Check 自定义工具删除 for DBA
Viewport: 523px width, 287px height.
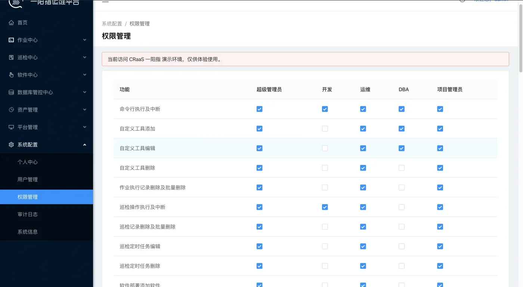pos(401,168)
